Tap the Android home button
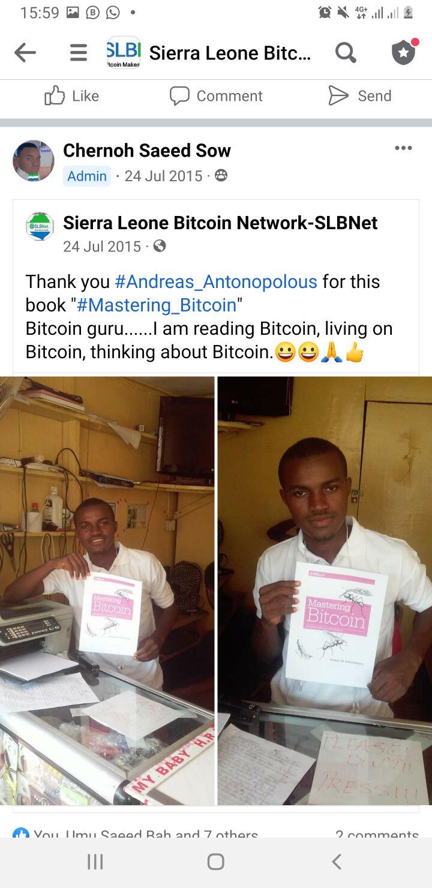Viewport: 432px width, 888px height. (x=216, y=862)
